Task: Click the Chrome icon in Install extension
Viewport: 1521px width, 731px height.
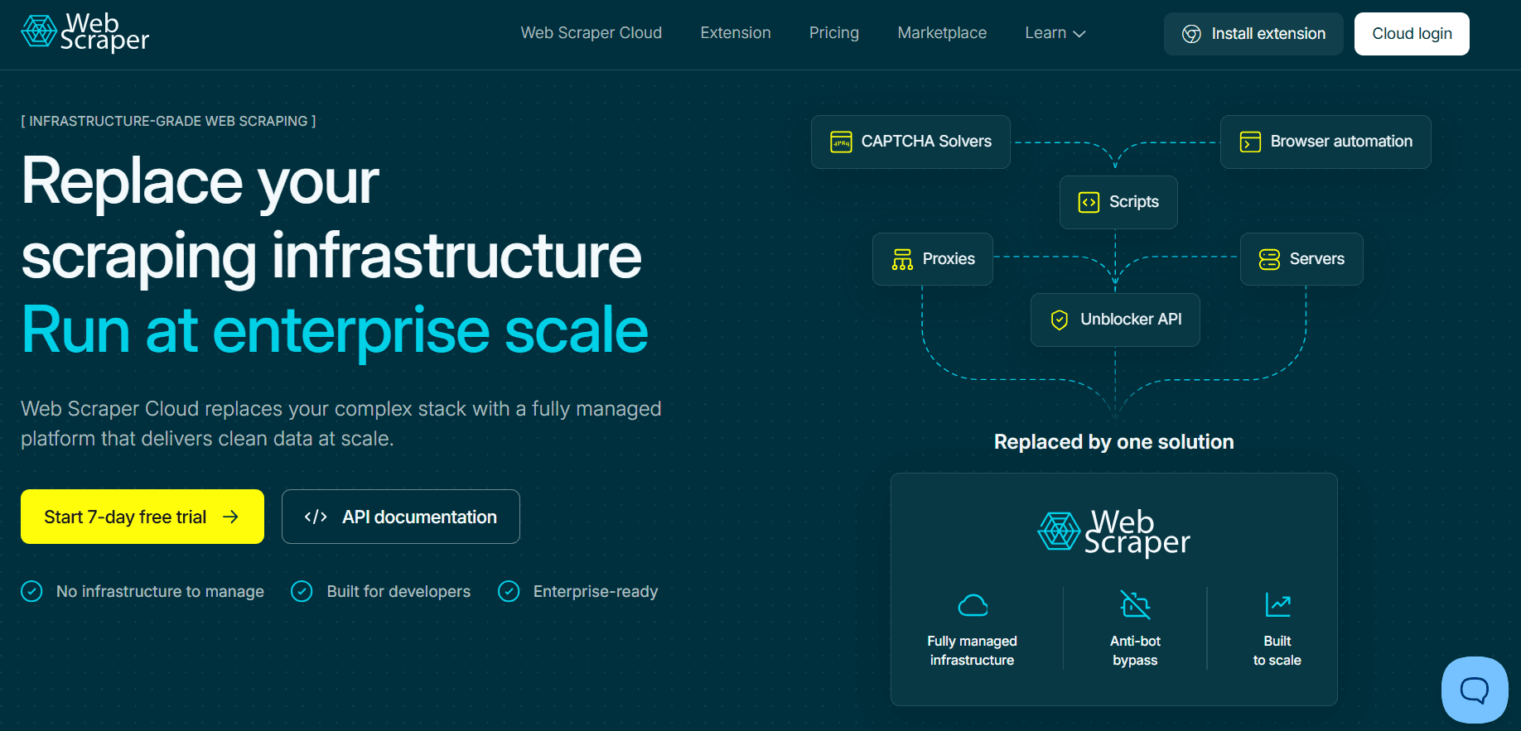Action: [x=1191, y=34]
